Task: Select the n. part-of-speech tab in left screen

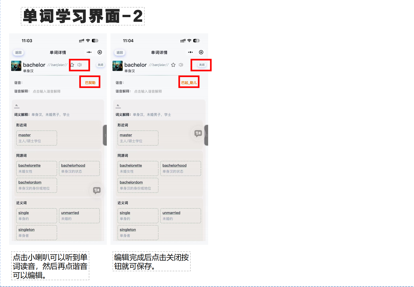Action: pos(17,106)
